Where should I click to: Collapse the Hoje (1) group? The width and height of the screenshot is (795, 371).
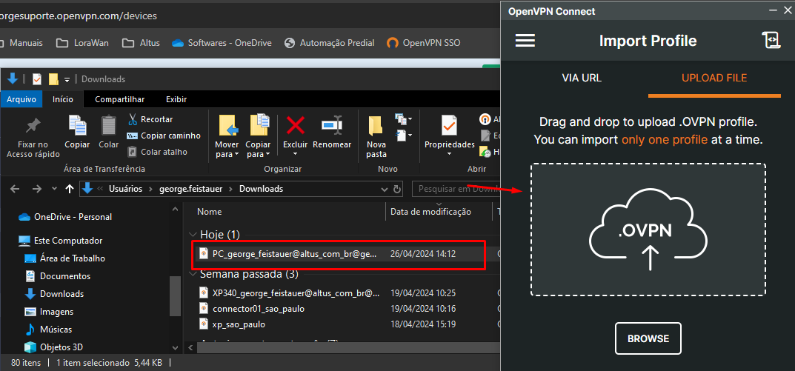coord(193,235)
